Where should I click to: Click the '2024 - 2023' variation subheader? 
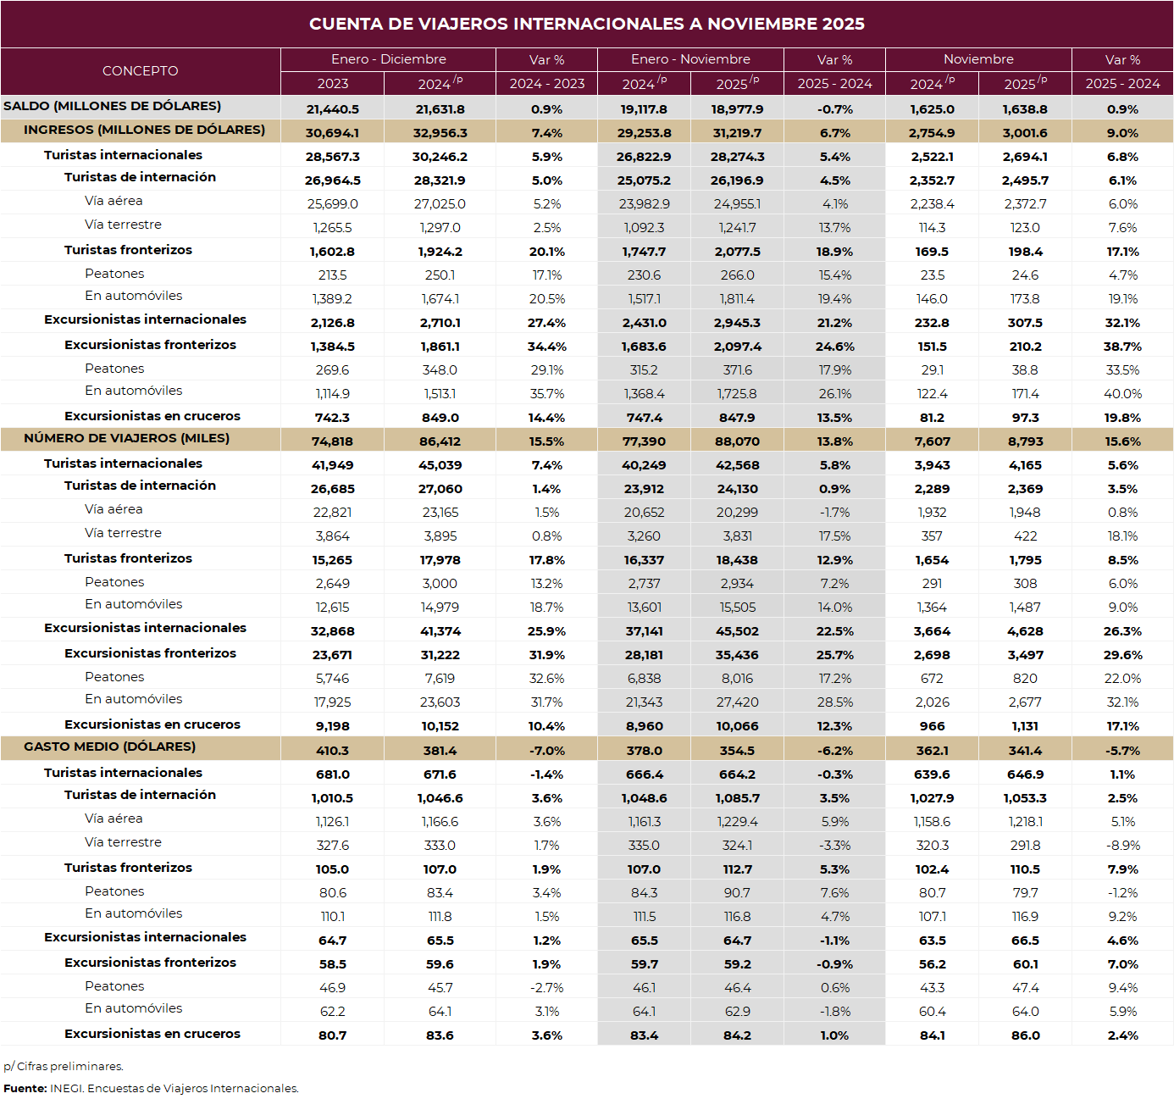546,84
